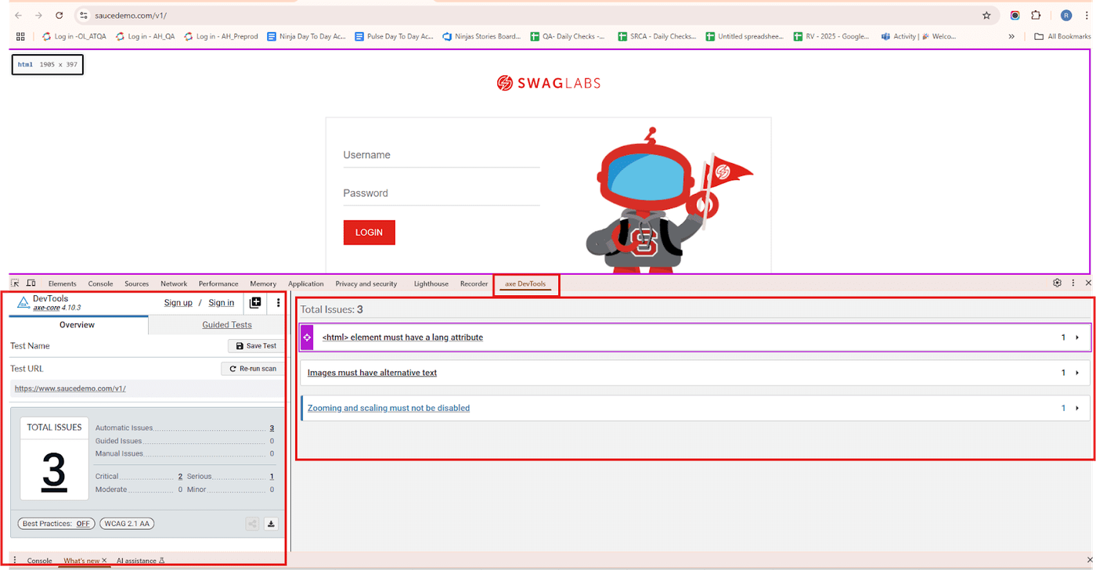
Task: Expand the html lang attribute issue arrow
Action: [1078, 337]
